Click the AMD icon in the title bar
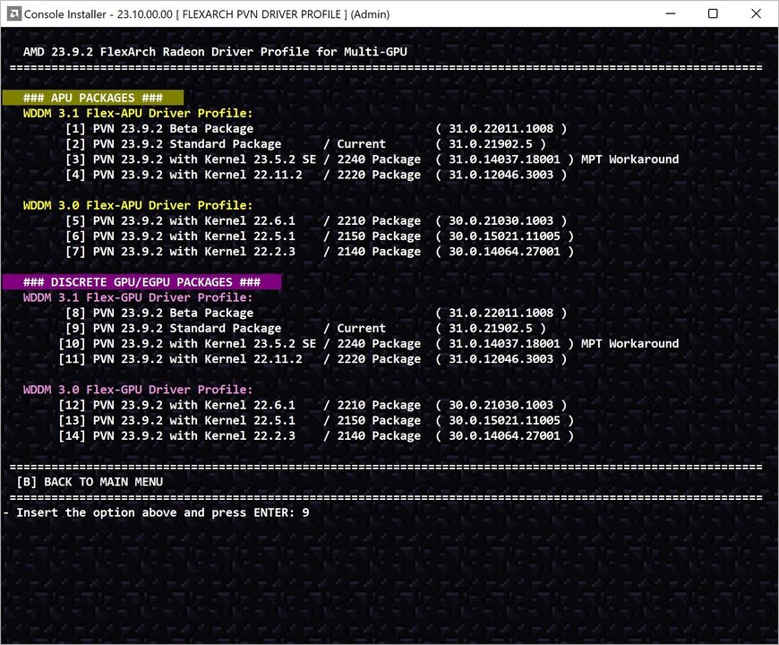779x645 pixels. point(12,13)
